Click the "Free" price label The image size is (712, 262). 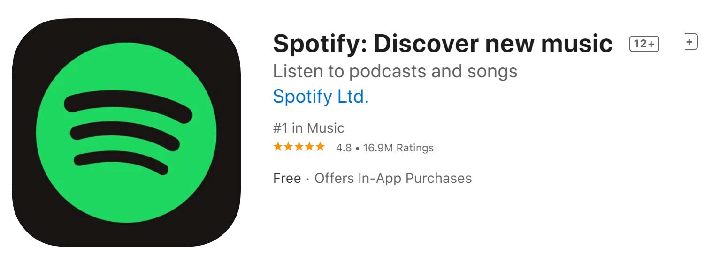[287, 179]
